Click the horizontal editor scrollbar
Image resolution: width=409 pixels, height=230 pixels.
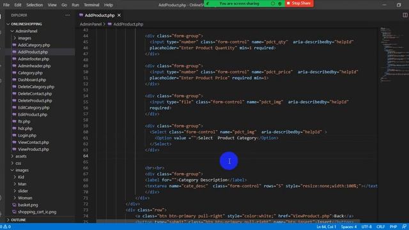[228, 222]
